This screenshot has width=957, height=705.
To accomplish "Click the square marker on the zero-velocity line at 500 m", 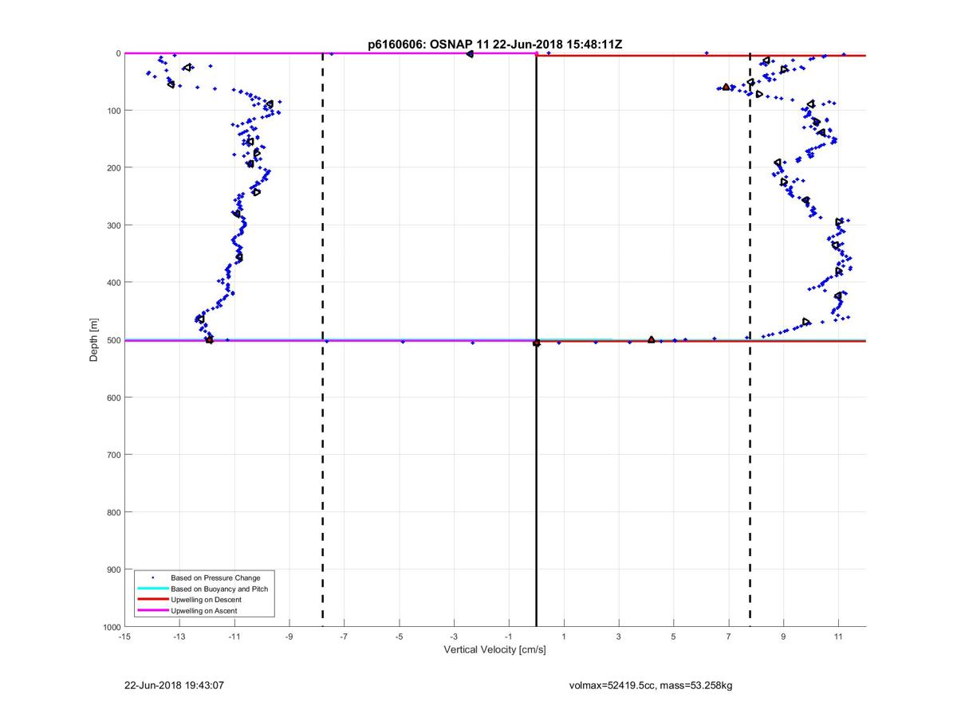I will pos(536,343).
